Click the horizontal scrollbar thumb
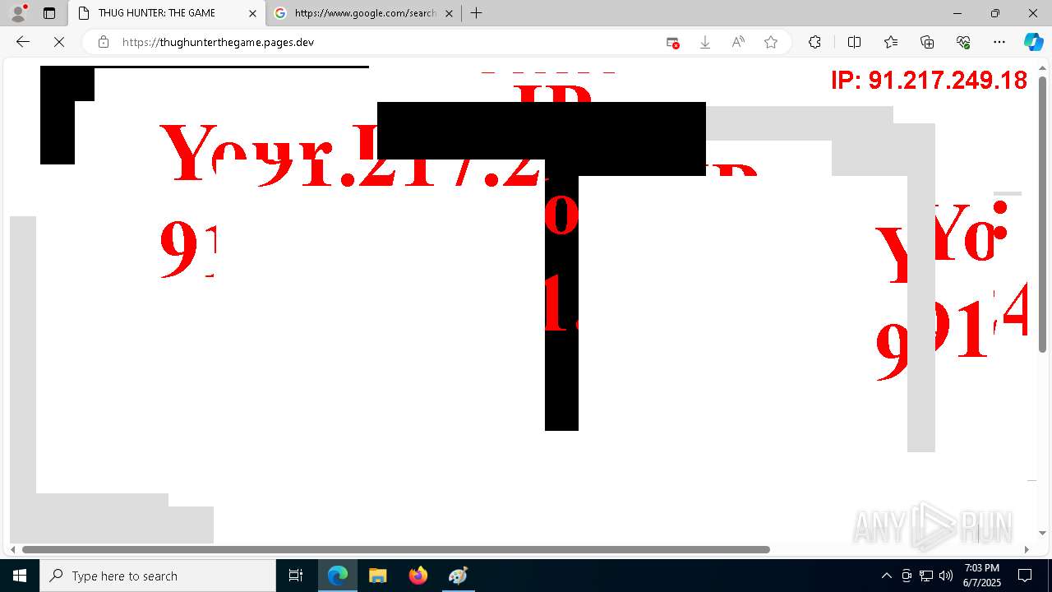 coord(396,549)
